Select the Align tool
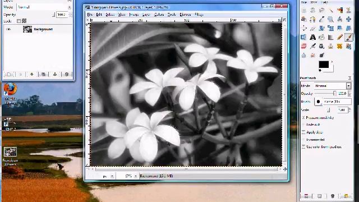This screenshot has height=202, width=359. coord(303,28)
